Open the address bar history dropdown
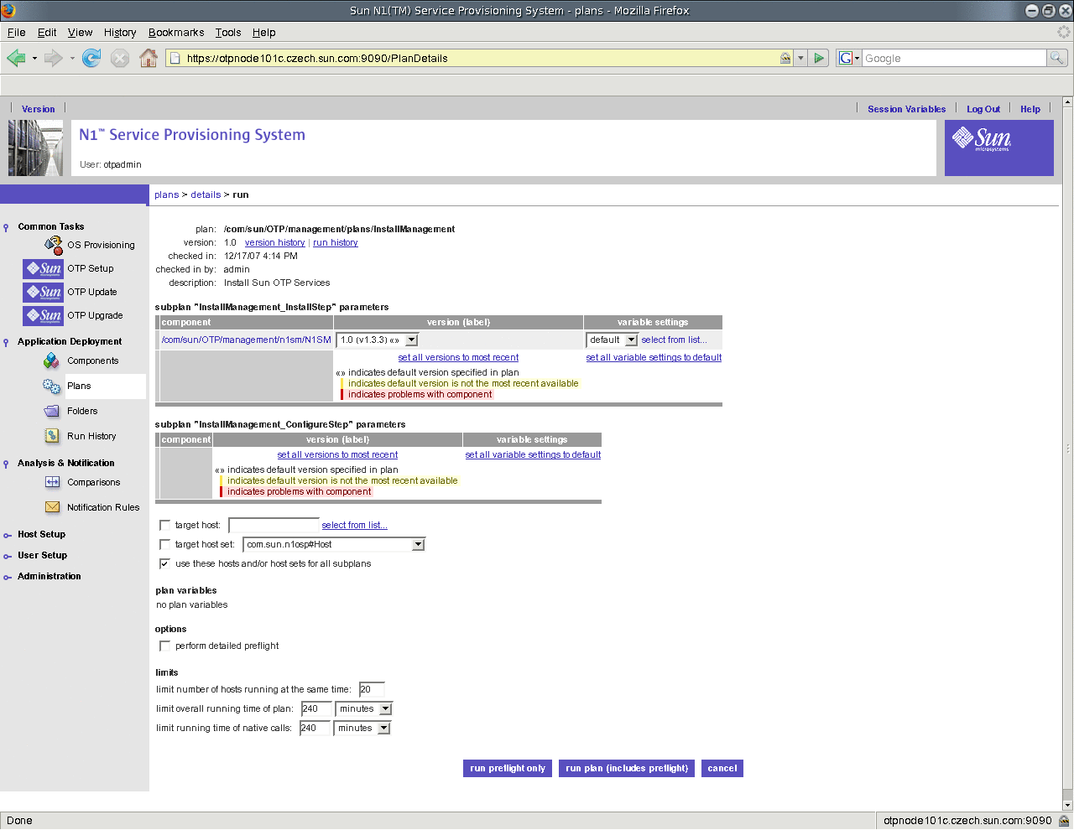The width and height of the screenshot is (1074, 830). point(800,58)
